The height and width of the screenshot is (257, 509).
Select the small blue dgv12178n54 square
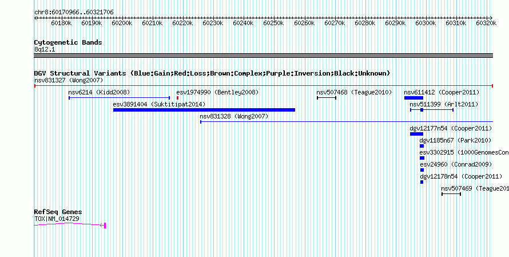pos(421,182)
